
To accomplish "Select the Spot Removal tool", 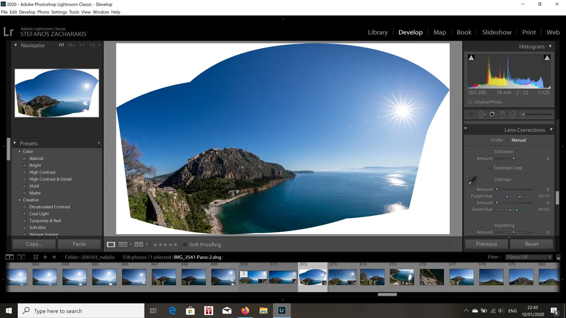I will click(x=482, y=114).
